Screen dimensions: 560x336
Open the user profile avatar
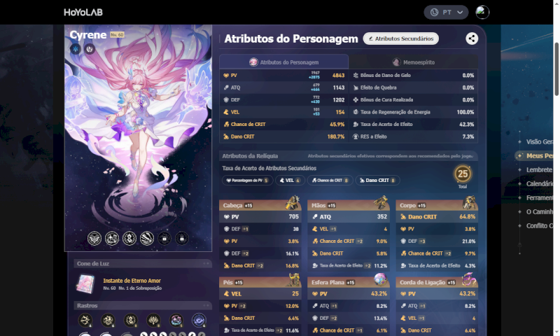[x=482, y=12]
